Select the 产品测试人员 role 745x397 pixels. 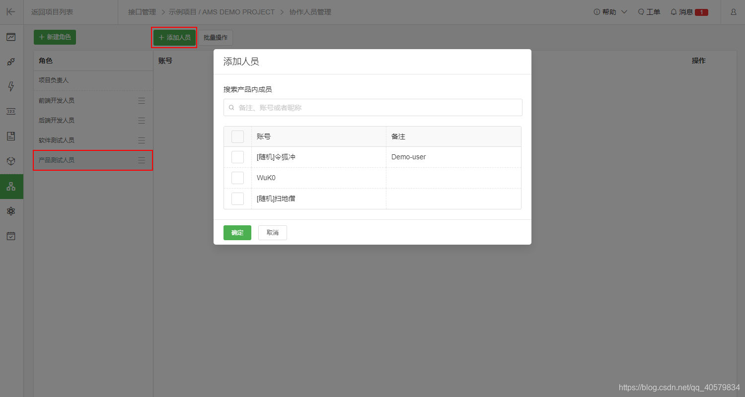93,160
